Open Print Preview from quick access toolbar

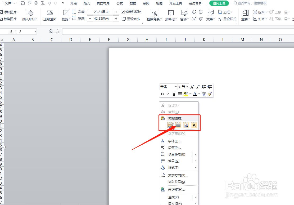[x=43, y=3]
